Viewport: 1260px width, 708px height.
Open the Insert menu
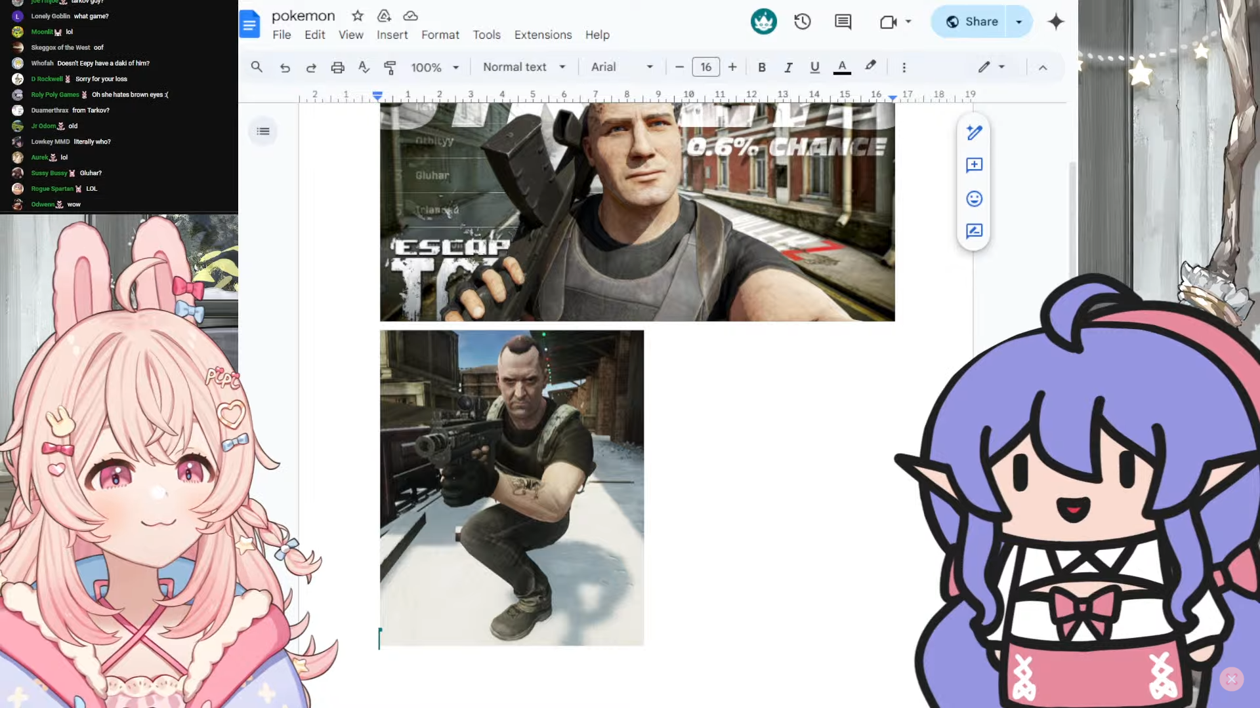coord(392,35)
